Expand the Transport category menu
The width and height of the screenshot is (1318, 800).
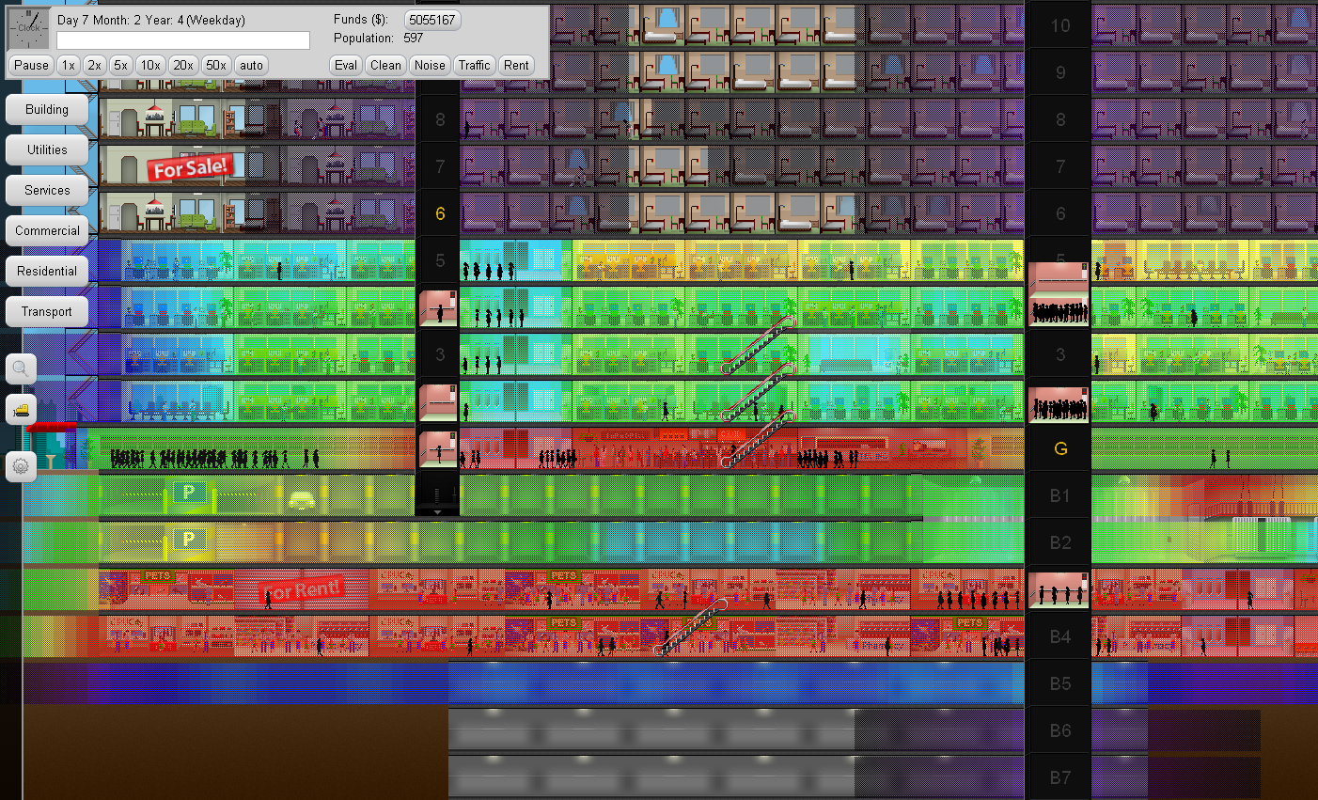point(47,311)
